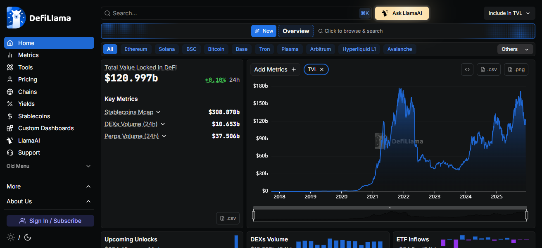Remove the TVL metric chip
Image resolution: width=542 pixels, height=248 pixels.
(x=322, y=69)
